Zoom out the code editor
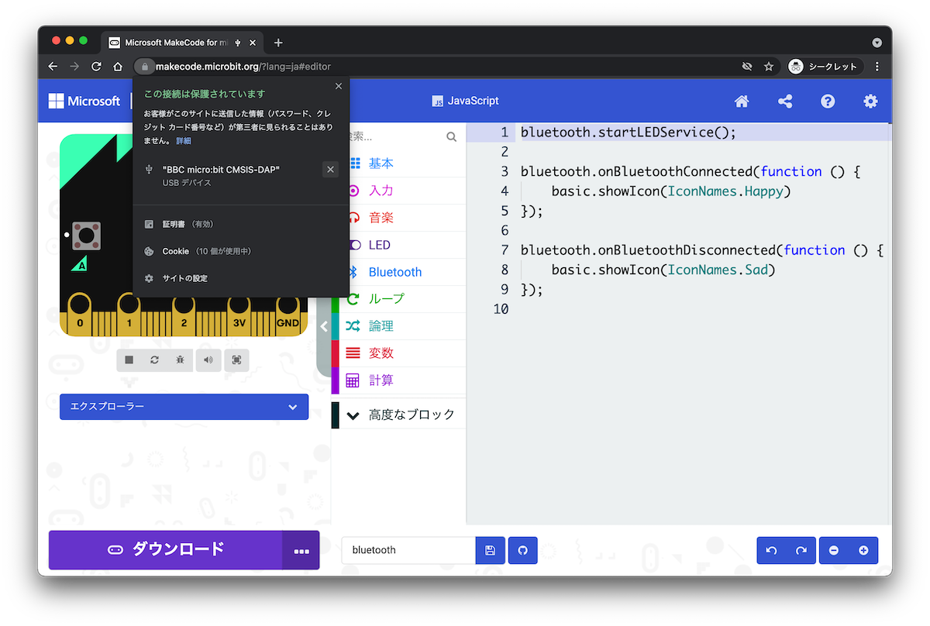930x626 pixels. pyautogui.click(x=834, y=550)
